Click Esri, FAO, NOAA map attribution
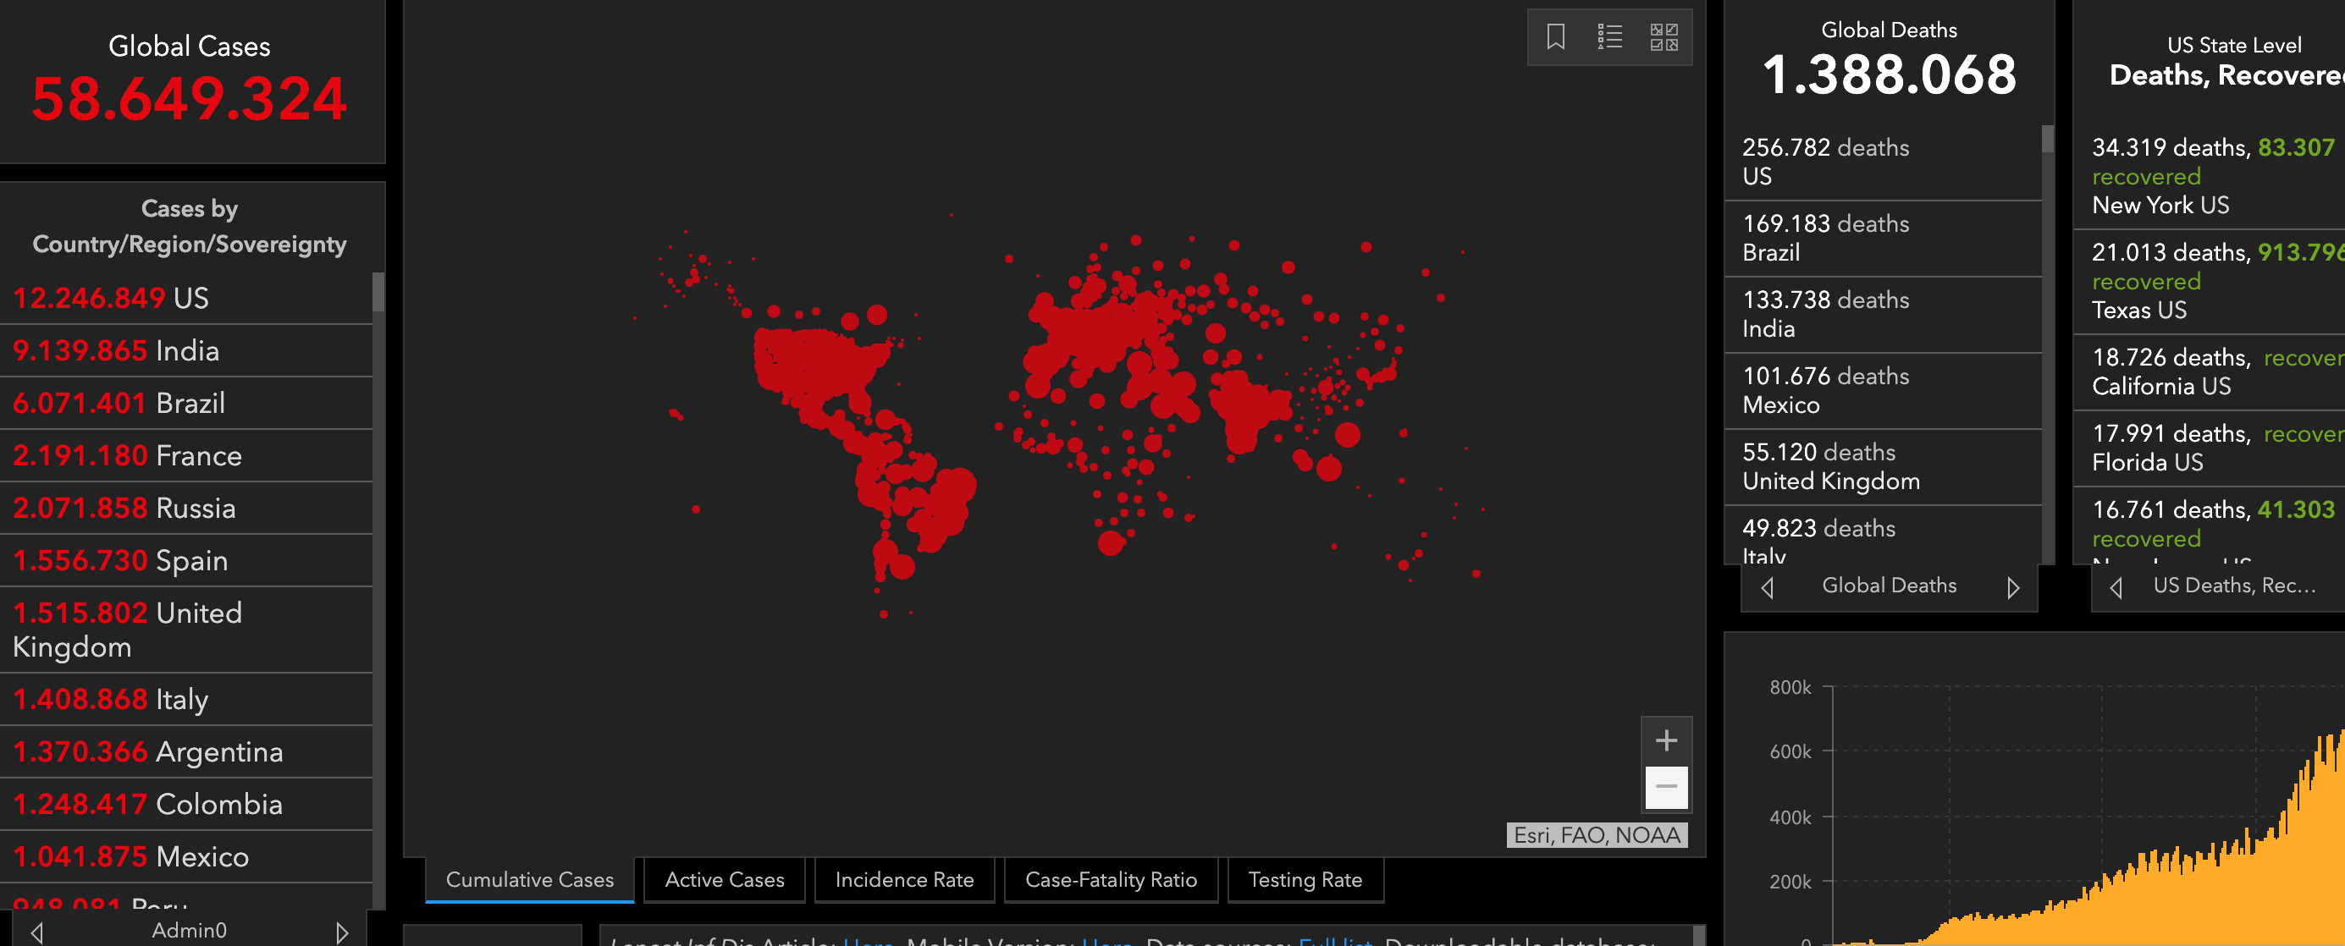 coord(1597,835)
